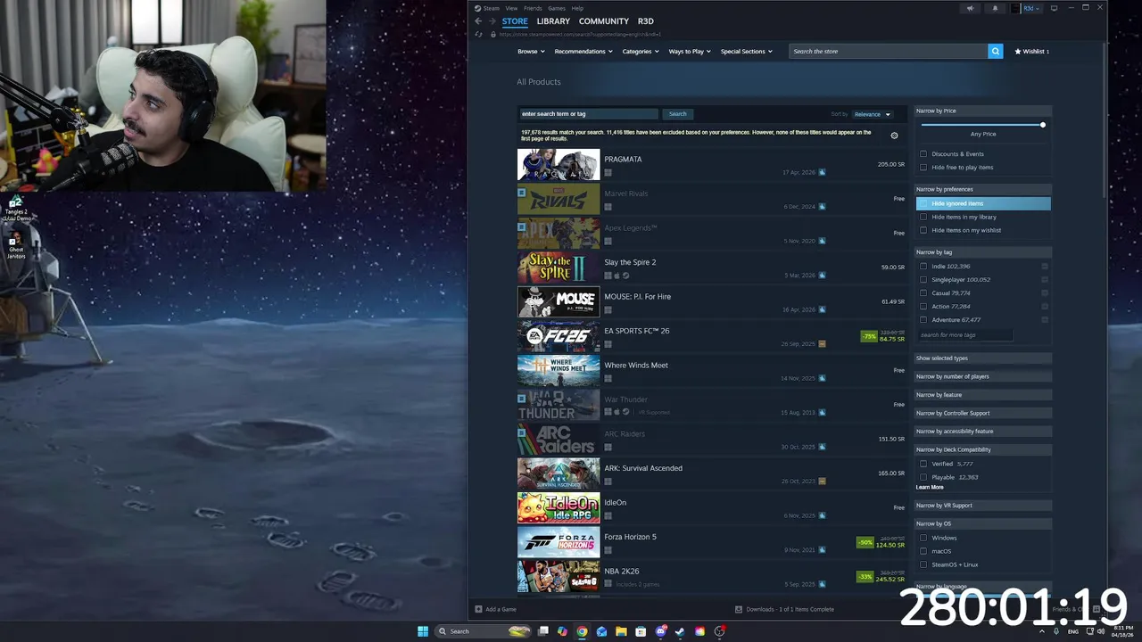Open the Wishlist link
The image size is (1142, 642).
[x=1032, y=51]
